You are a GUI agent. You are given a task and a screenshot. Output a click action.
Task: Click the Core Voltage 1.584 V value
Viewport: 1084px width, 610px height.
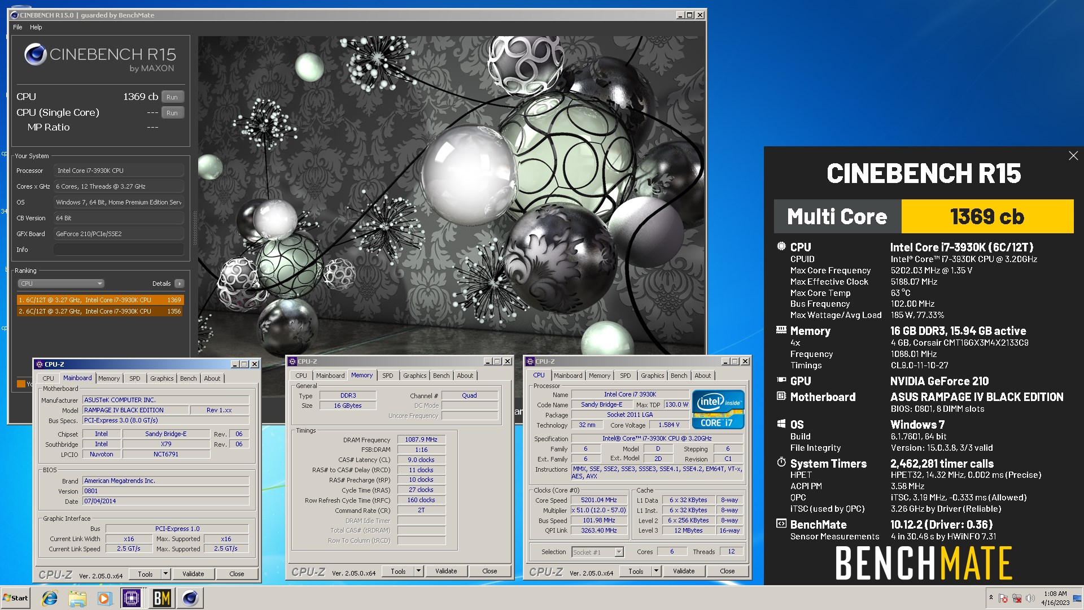coord(669,425)
